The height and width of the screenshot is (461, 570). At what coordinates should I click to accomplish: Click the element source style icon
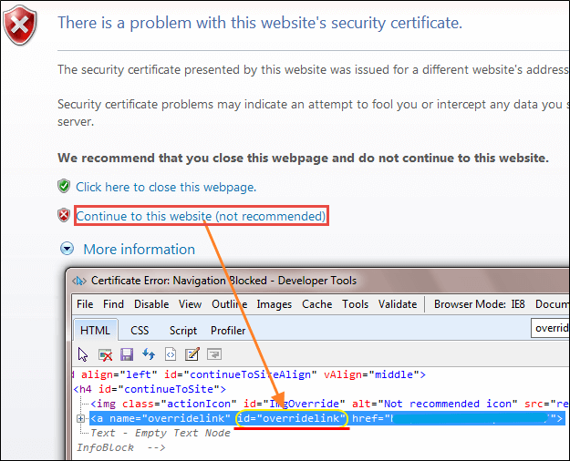(x=170, y=353)
